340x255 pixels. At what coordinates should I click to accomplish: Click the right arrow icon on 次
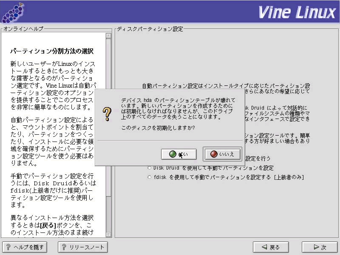coord(316,247)
